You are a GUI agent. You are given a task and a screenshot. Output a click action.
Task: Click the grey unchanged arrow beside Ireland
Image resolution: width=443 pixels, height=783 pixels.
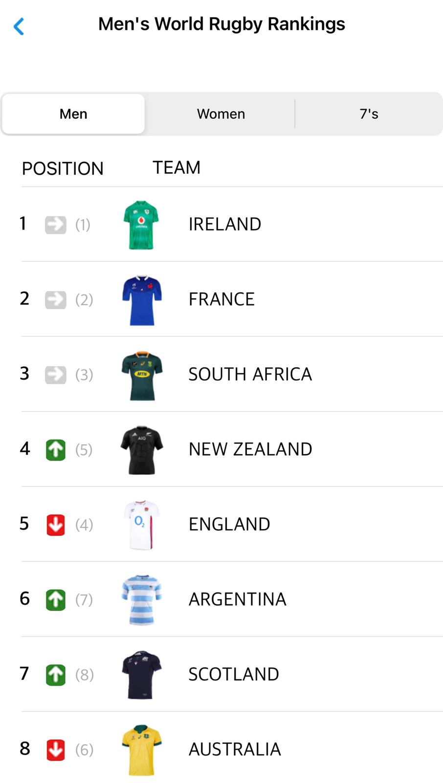click(56, 225)
